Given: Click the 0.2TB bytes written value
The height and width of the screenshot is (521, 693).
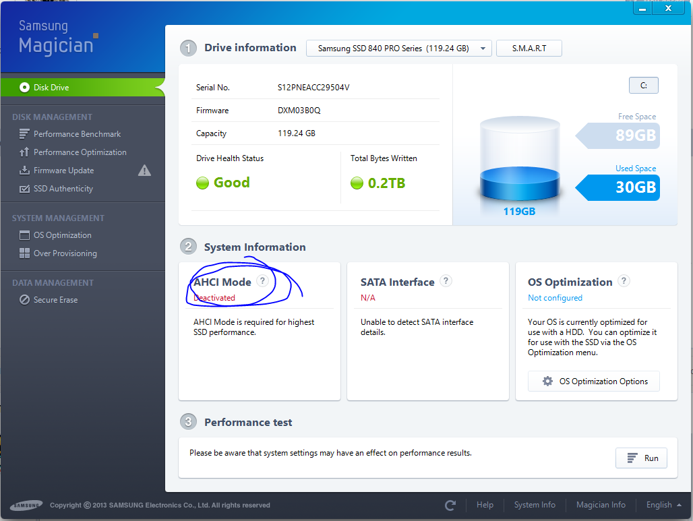Looking at the screenshot, I should [x=386, y=183].
